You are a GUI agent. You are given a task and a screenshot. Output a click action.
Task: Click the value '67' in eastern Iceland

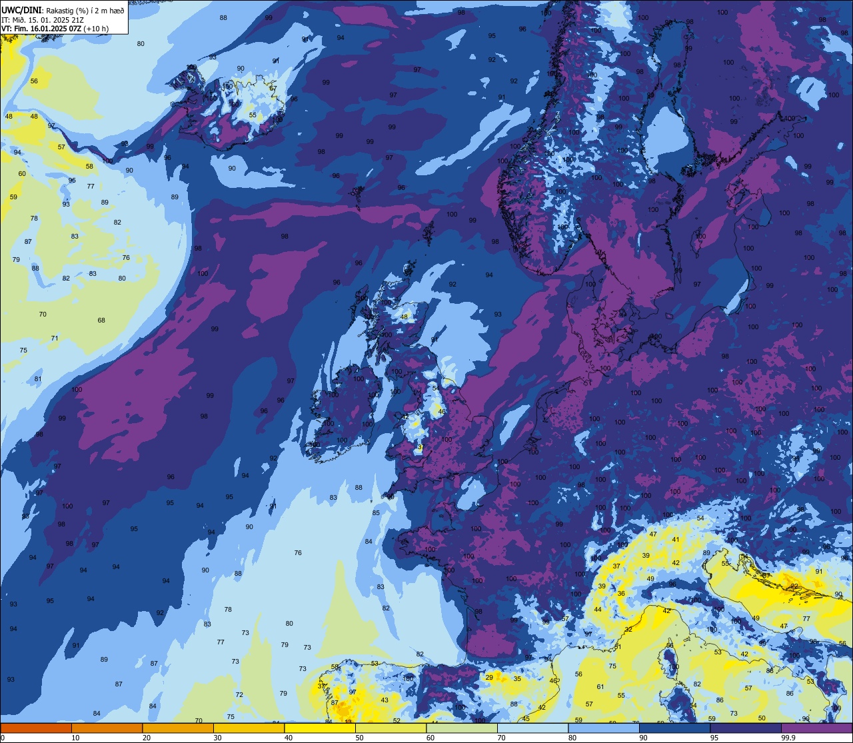273,89
